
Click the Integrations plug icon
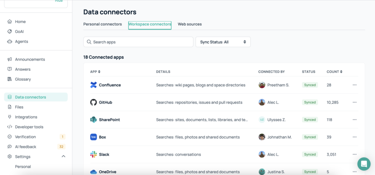(x=10, y=117)
